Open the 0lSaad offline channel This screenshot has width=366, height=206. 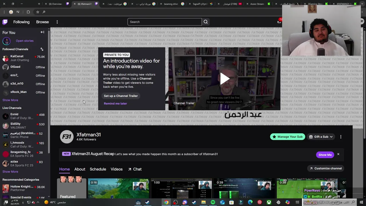(x=24, y=67)
